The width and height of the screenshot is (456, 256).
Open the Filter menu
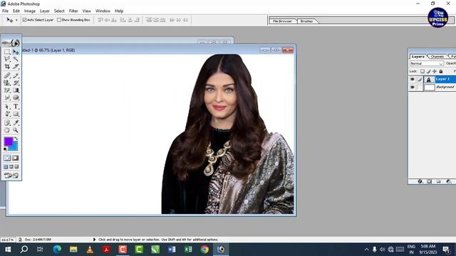(x=73, y=11)
